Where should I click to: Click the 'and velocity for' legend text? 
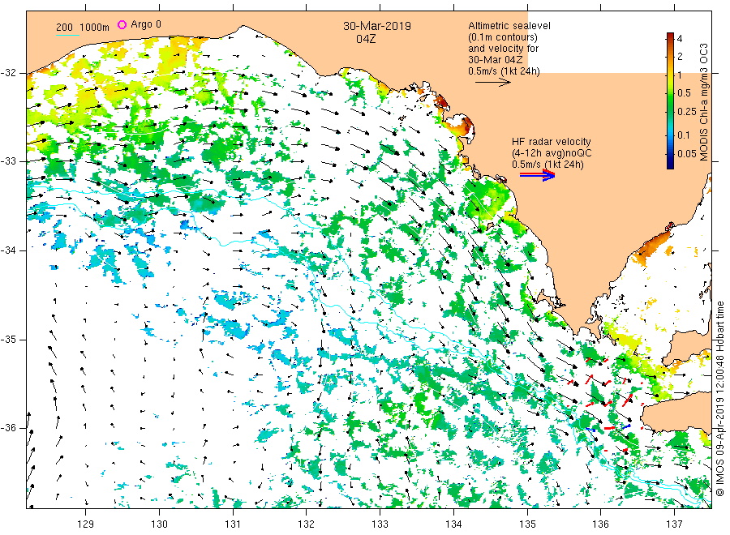503,49
